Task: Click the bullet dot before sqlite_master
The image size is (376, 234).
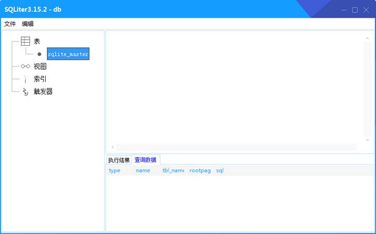Action: click(x=39, y=54)
